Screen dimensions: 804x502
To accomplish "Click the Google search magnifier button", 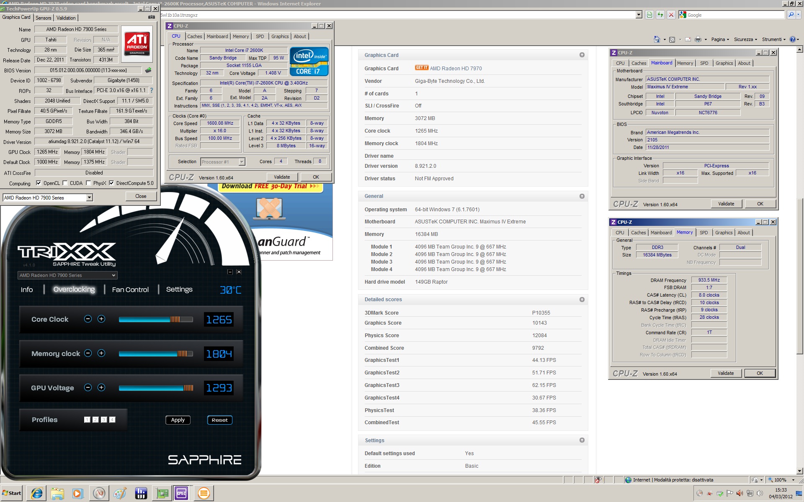I will tap(791, 15).
